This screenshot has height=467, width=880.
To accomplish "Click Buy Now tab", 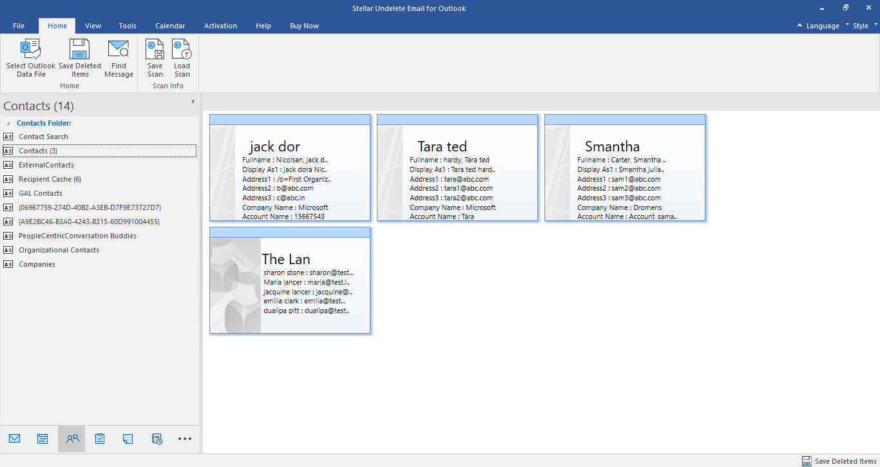I will pos(304,26).
